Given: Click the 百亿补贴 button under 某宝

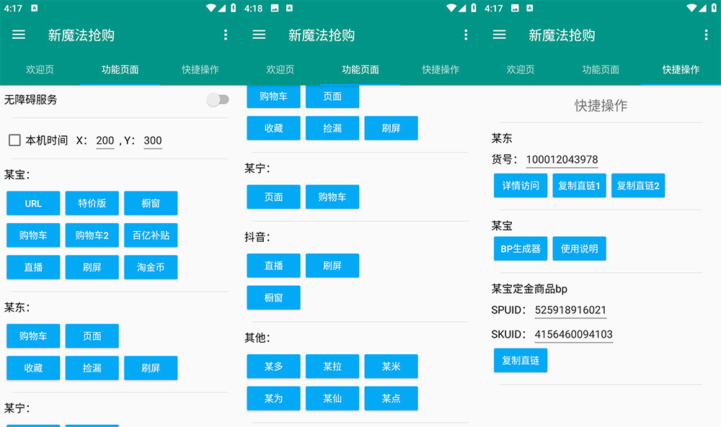Looking at the screenshot, I should point(151,235).
